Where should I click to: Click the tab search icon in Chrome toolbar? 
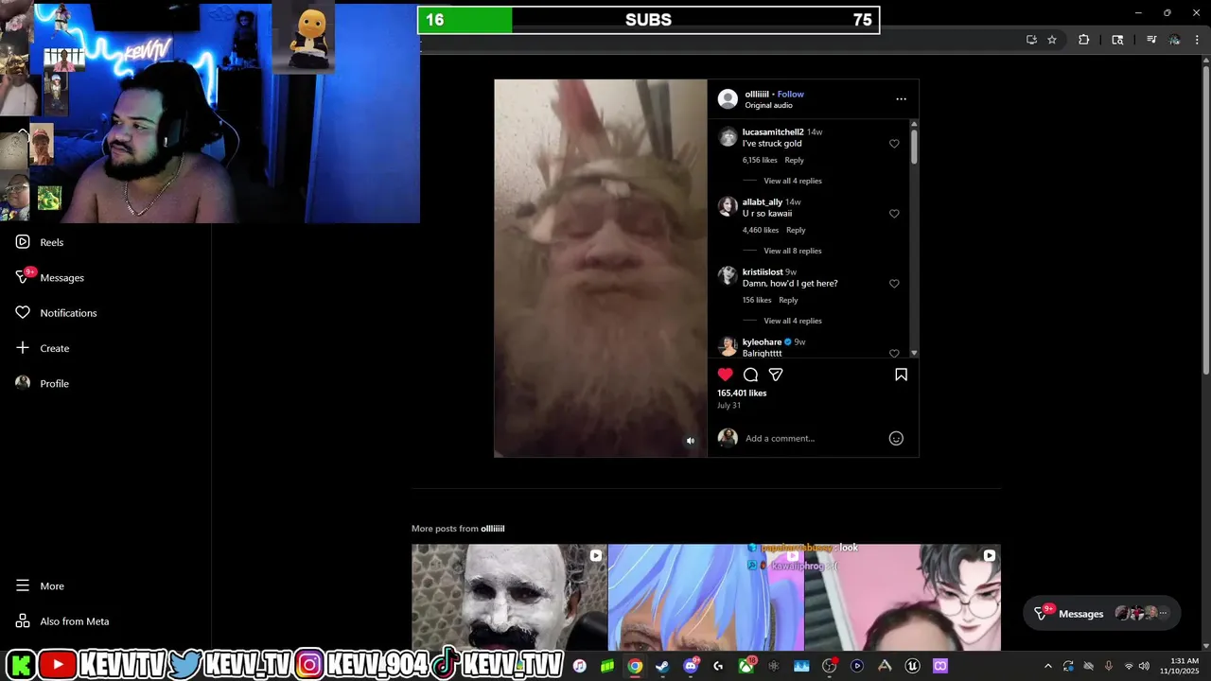[x=1117, y=40]
